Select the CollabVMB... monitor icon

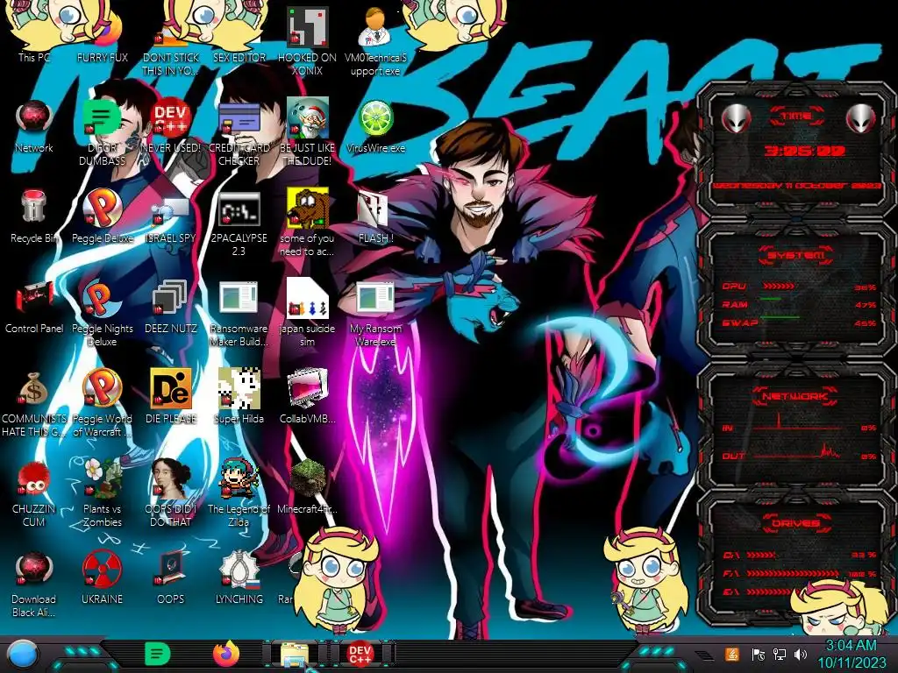(307, 397)
